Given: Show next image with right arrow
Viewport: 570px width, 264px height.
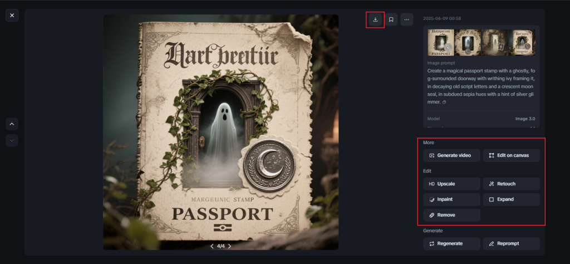Looking at the screenshot, I should pos(229,246).
